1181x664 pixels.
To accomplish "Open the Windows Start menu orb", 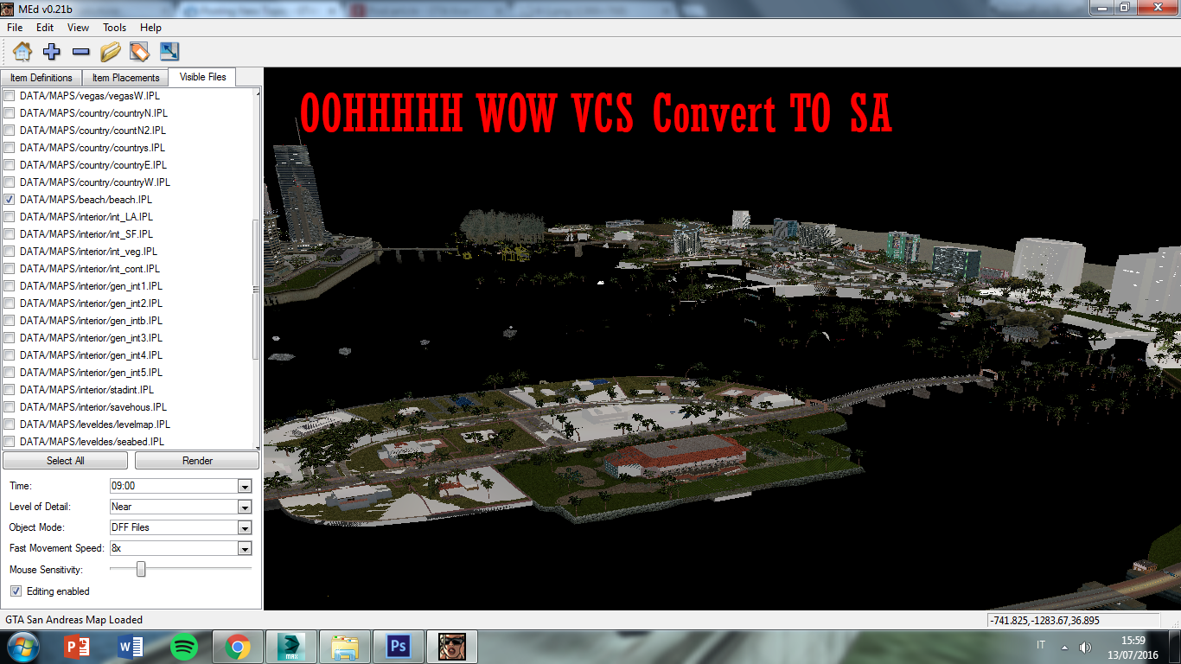I will pyautogui.click(x=22, y=646).
